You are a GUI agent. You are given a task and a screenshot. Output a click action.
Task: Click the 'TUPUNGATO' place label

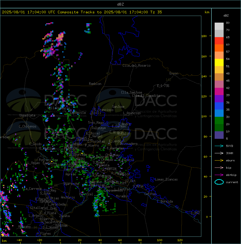(x=47, y=201)
